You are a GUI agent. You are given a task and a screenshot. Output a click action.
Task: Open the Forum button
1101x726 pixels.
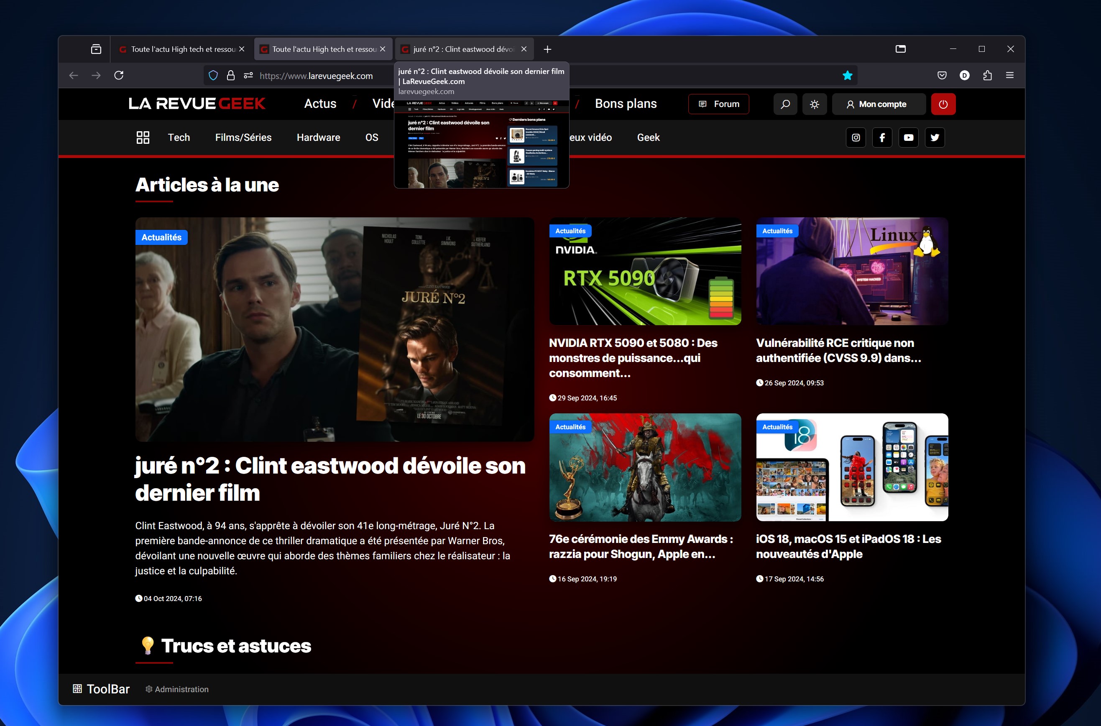[x=718, y=104]
